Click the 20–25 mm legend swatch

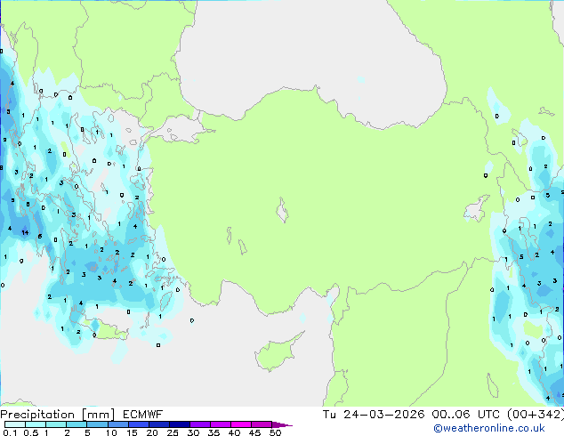pyautogui.click(x=158, y=424)
